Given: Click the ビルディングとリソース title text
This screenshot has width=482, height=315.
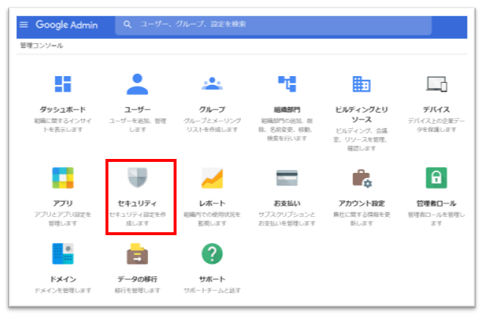Looking at the screenshot, I should (x=362, y=114).
